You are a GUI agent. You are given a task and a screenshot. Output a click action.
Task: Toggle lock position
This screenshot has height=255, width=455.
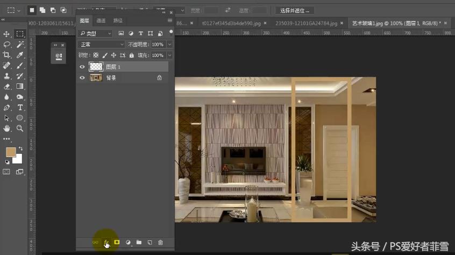tap(113, 55)
